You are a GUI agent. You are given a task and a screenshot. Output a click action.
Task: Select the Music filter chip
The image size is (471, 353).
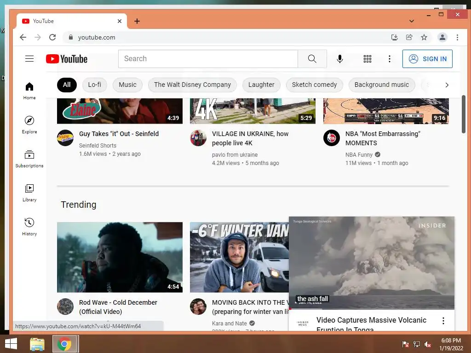127,85
